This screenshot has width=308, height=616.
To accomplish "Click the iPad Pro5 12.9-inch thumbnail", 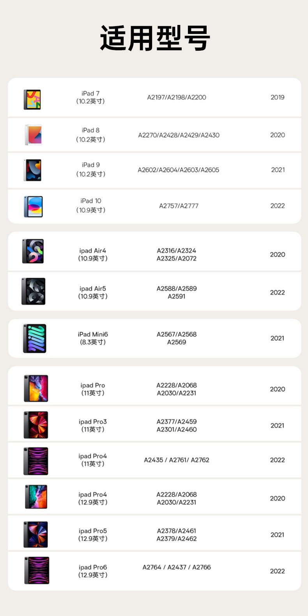I will (36, 535).
